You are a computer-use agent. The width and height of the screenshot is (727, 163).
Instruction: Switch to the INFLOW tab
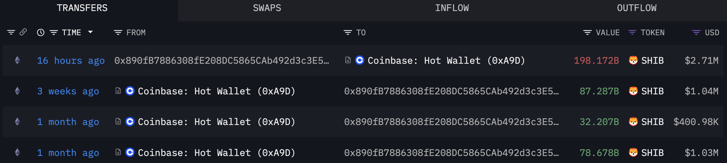point(452,8)
